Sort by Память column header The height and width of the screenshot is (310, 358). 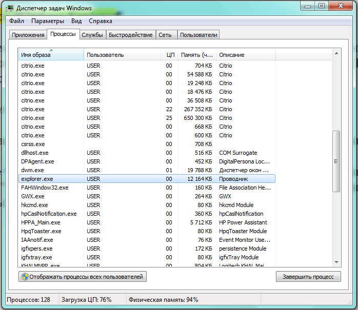pos(197,55)
